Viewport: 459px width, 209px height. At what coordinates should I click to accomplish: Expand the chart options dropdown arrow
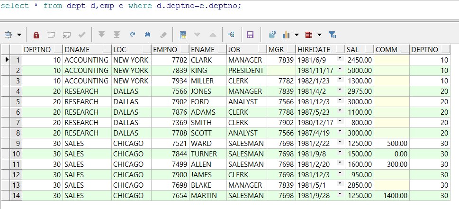(x=297, y=35)
